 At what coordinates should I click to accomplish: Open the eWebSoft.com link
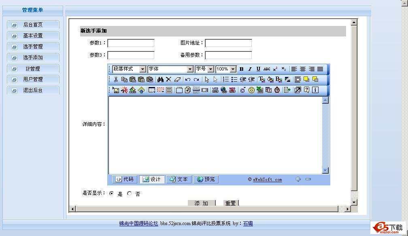point(268,180)
